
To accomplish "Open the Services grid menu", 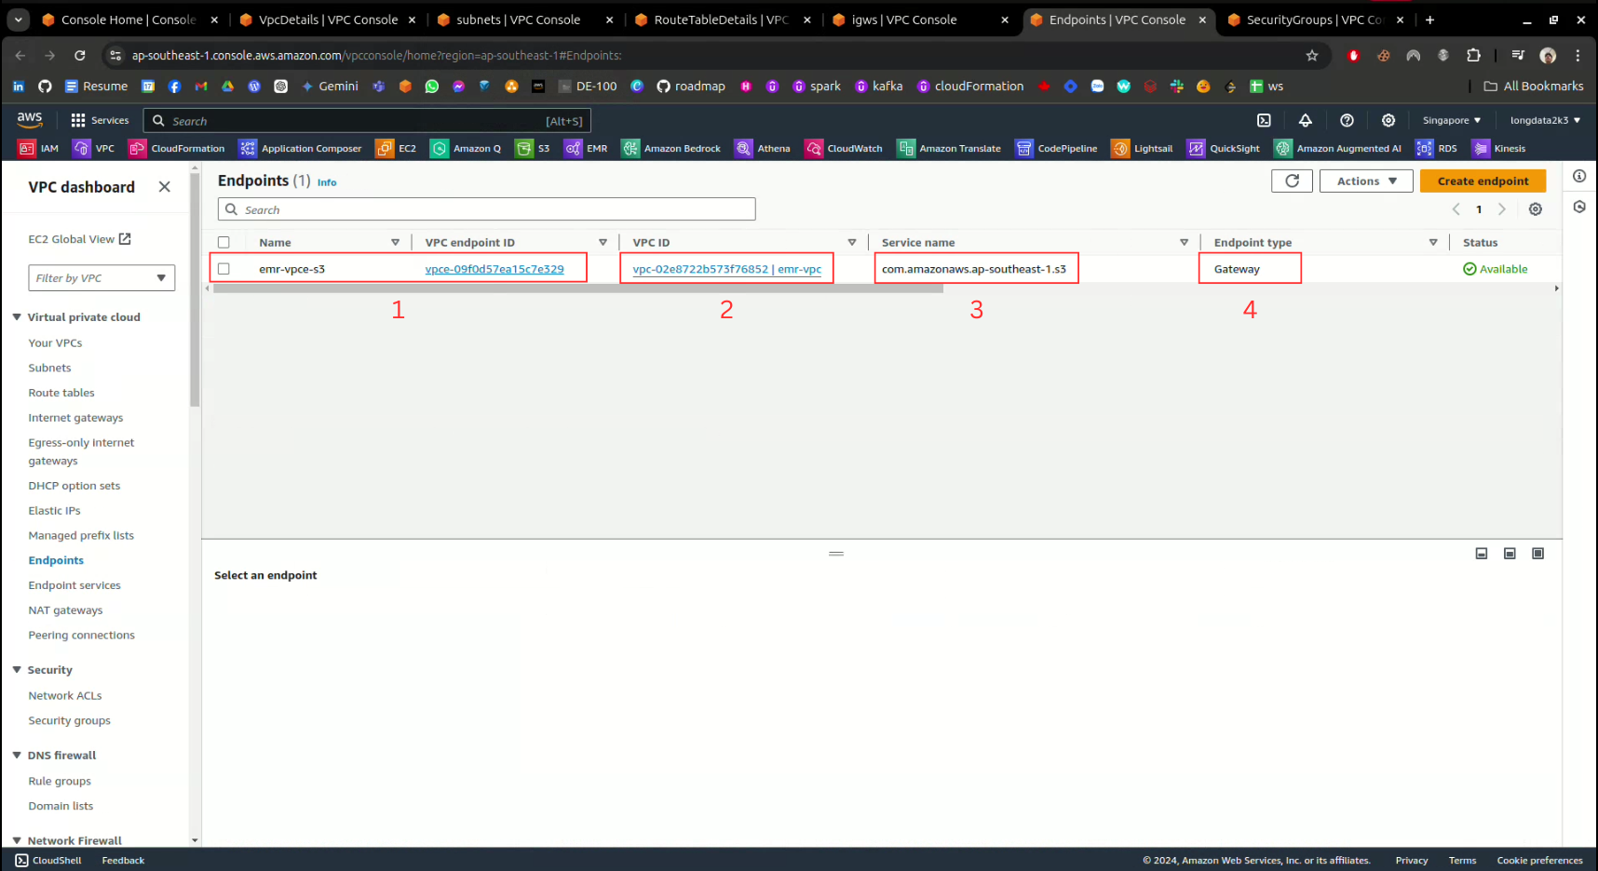I will click(x=100, y=120).
